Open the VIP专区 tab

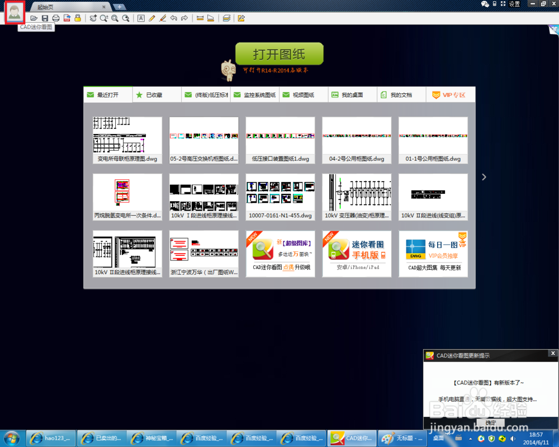click(450, 95)
